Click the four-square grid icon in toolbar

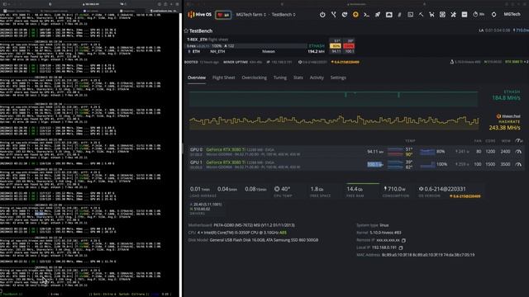pyautogui.click(x=442, y=15)
